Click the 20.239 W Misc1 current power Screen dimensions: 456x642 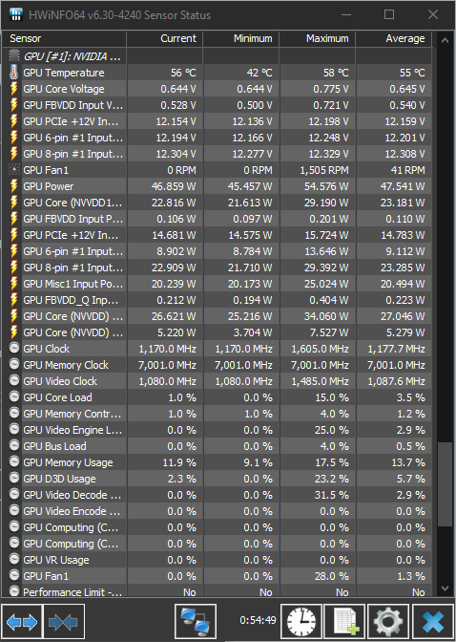click(x=174, y=284)
